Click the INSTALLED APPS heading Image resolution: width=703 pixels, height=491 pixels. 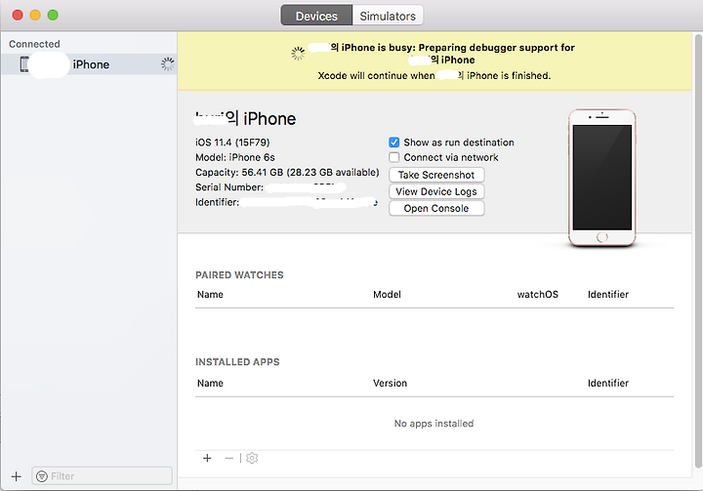(x=237, y=362)
